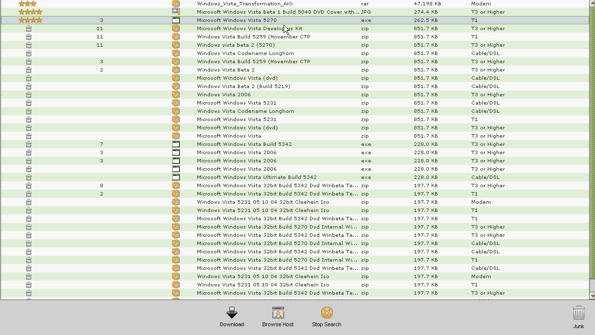Select Microsoft Windows Vista Developers Kit result
Image resolution: width=595 pixels, height=335 pixels.
[x=250, y=28]
